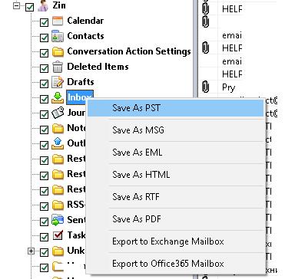Viewport: 295px width, 279px height.
Task: Choose Save As PST from context menu
Action: (x=176, y=108)
